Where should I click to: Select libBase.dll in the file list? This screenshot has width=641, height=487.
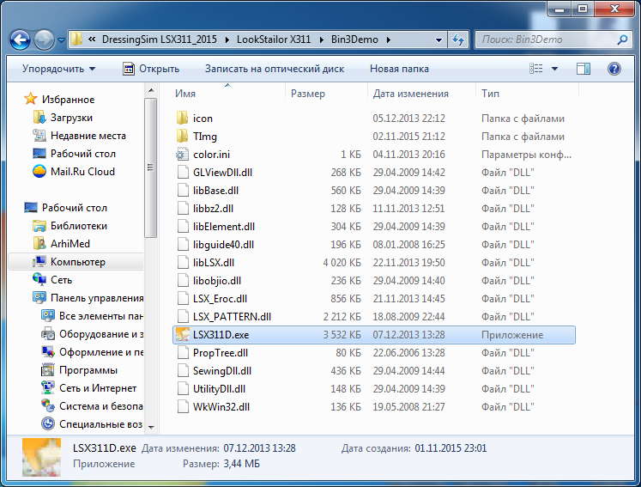pos(215,191)
